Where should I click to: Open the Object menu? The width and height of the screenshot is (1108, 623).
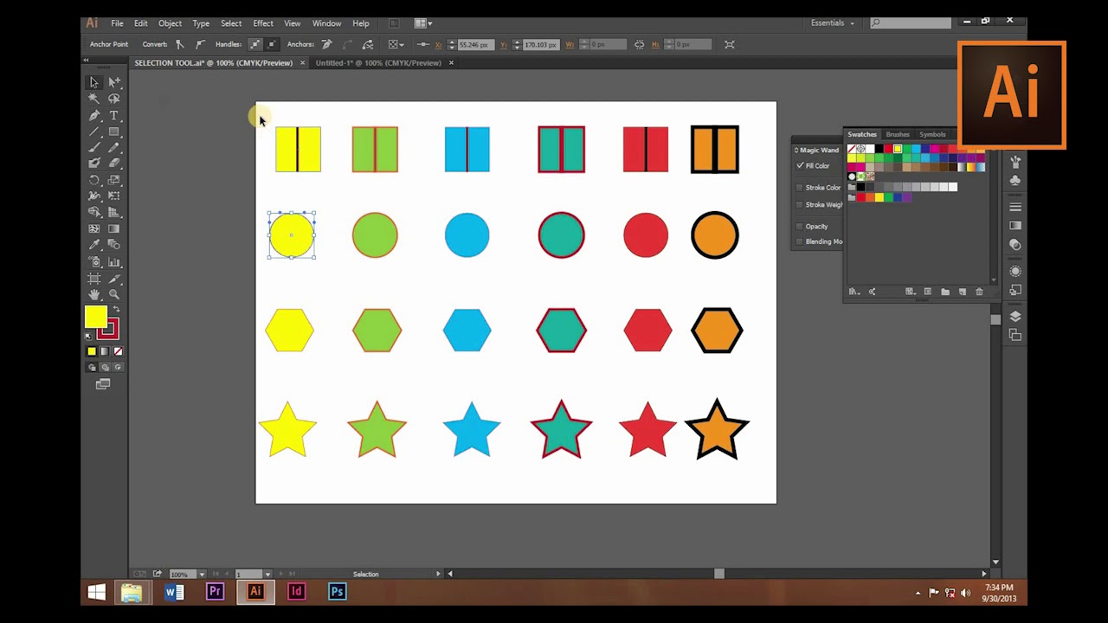point(170,23)
